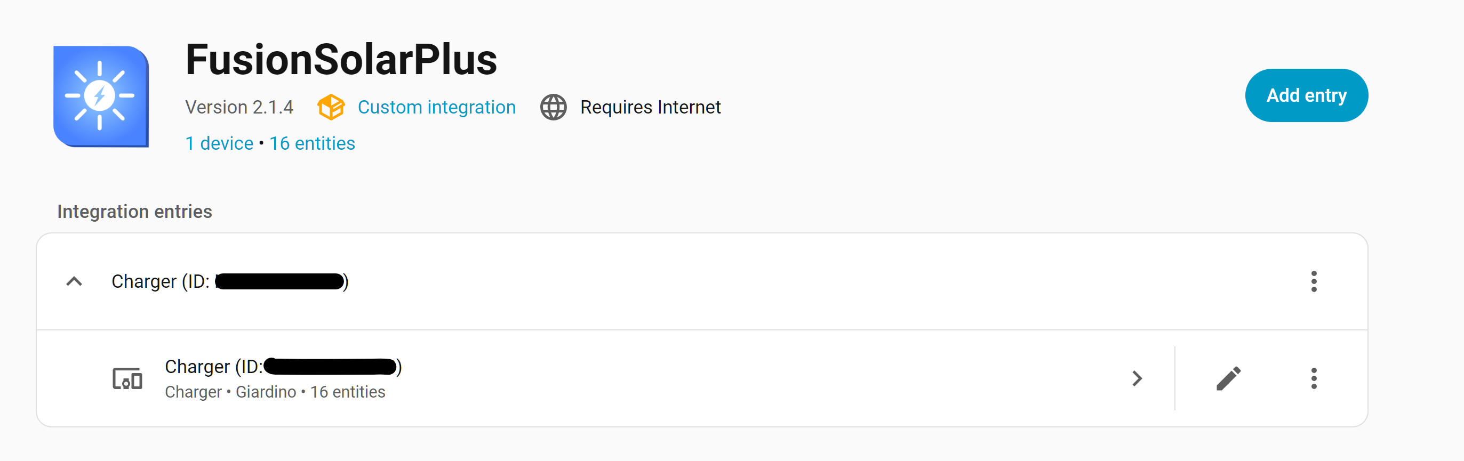Edit the Charger device with the pencil icon

point(1228,379)
